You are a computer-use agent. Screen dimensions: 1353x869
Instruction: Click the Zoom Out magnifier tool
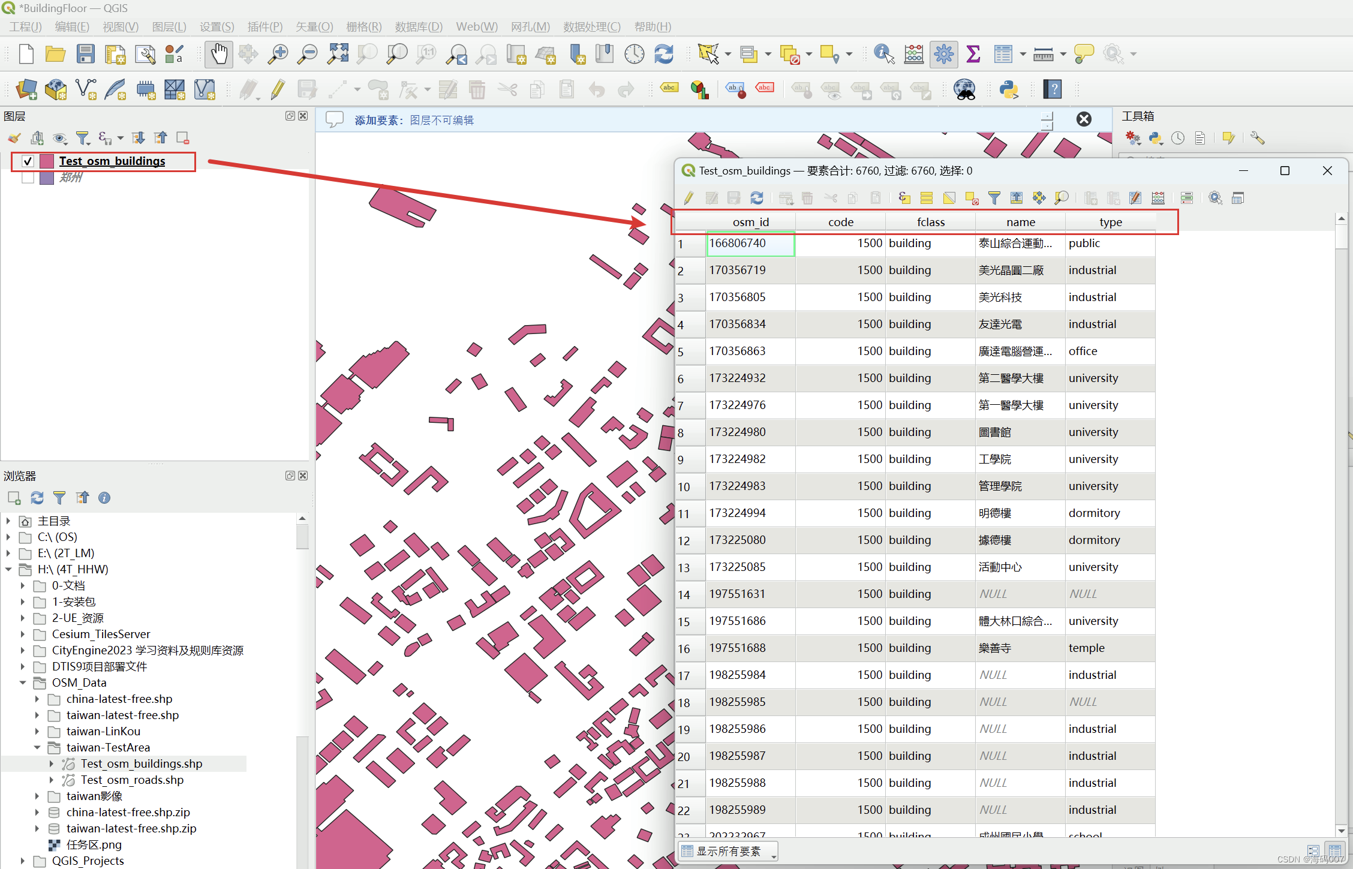[x=308, y=55]
